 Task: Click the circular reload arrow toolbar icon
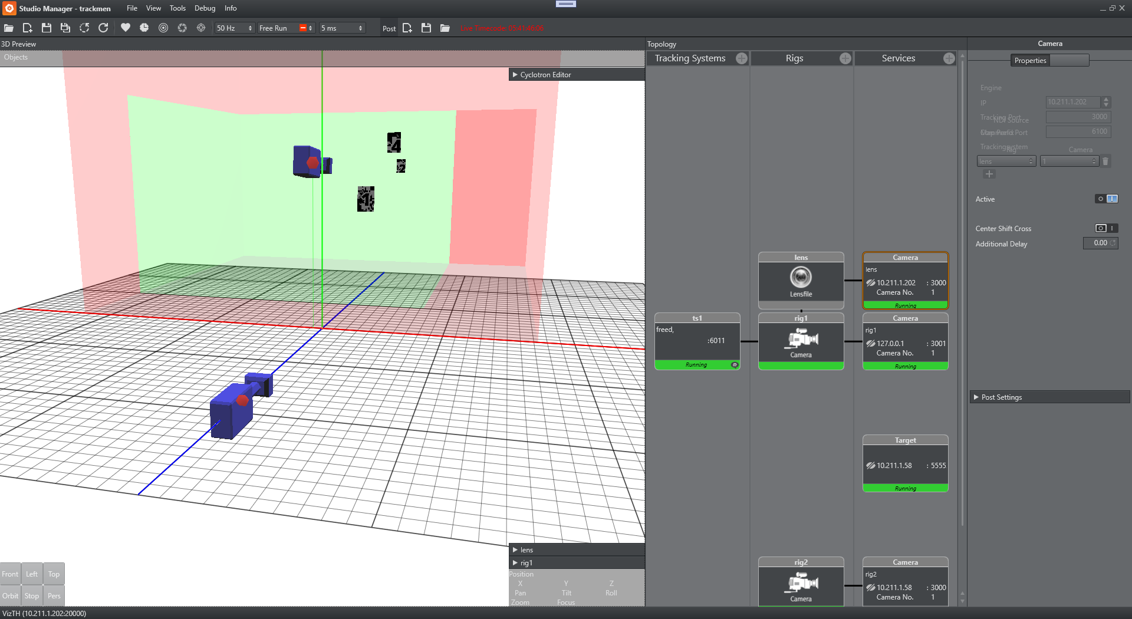(103, 28)
